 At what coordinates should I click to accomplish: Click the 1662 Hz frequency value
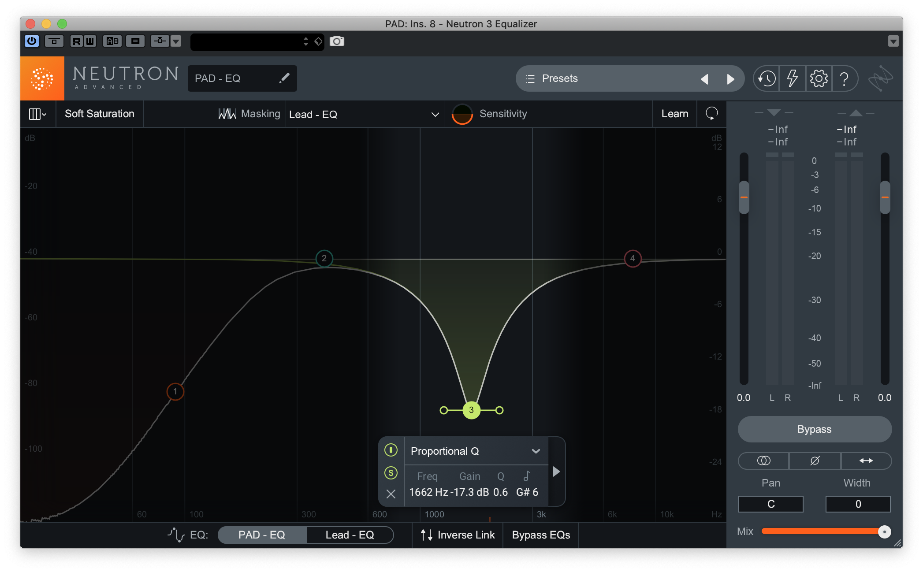point(428,492)
